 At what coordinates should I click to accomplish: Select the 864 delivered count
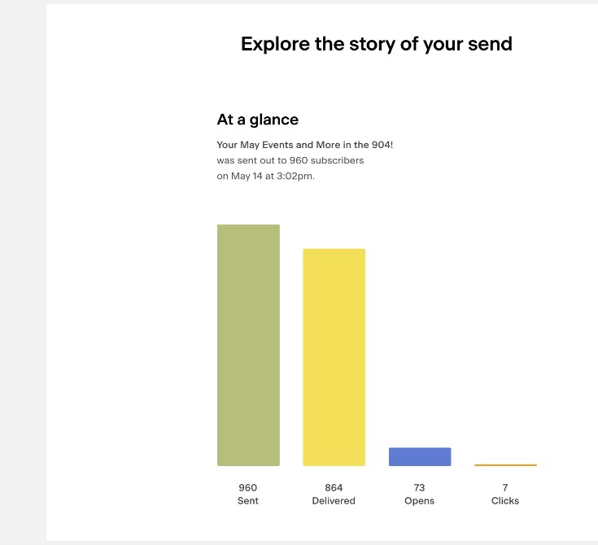tap(334, 488)
